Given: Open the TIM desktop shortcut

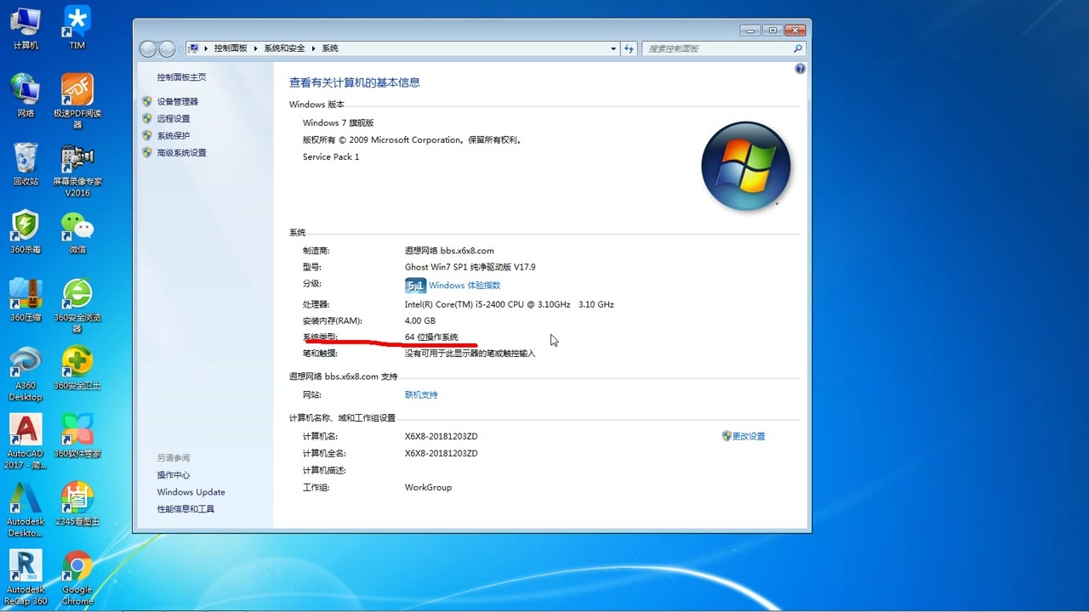Looking at the screenshot, I should click(77, 28).
